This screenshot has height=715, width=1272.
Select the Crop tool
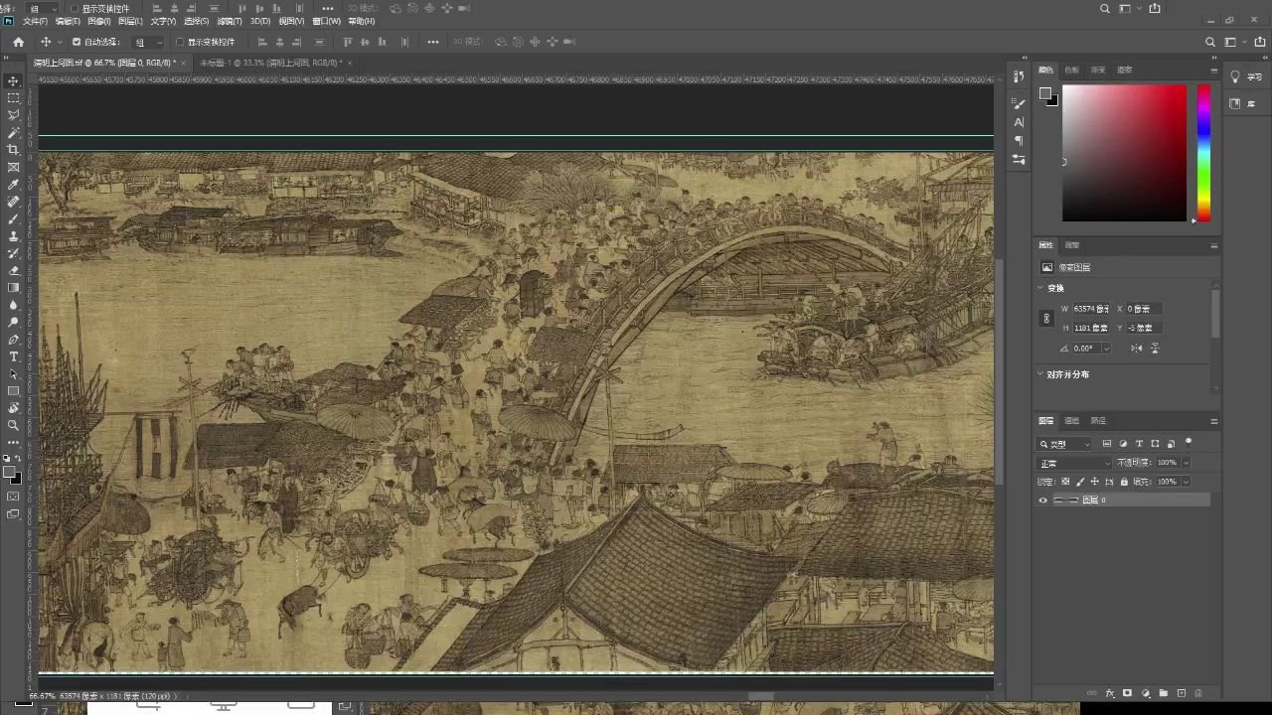click(x=13, y=150)
